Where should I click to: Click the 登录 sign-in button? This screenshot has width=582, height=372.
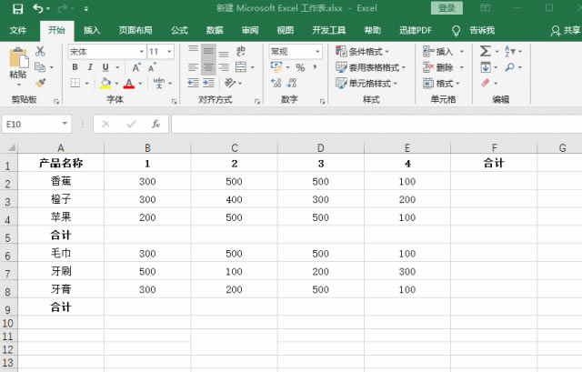pyautogui.click(x=447, y=8)
